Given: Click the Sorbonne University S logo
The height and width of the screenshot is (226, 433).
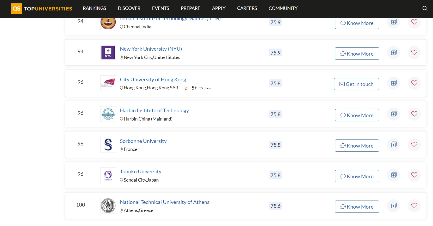Looking at the screenshot, I should (x=108, y=145).
